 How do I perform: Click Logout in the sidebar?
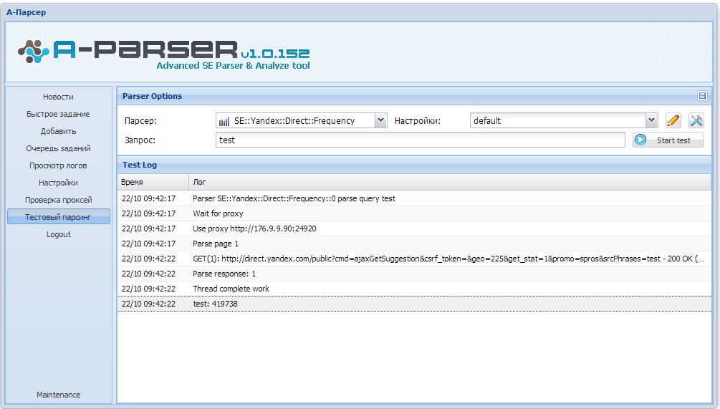(x=58, y=234)
